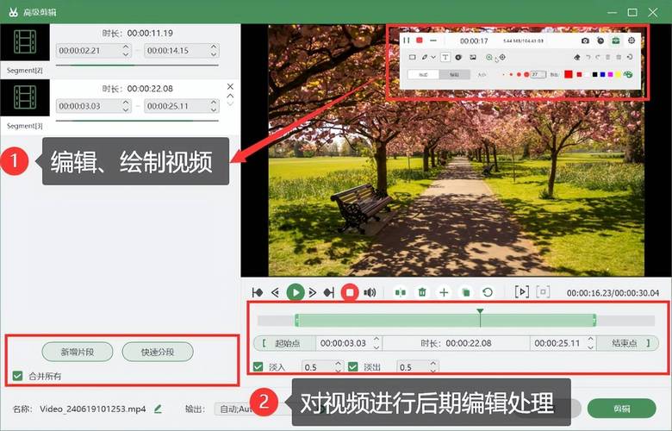Click the 新增片段 button

pos(77,352)
